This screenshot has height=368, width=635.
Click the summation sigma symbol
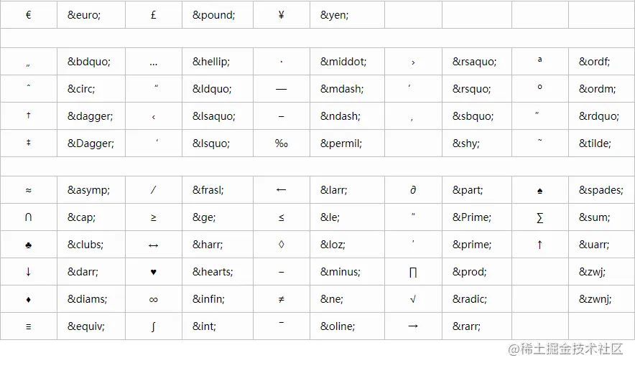point(539,217)
